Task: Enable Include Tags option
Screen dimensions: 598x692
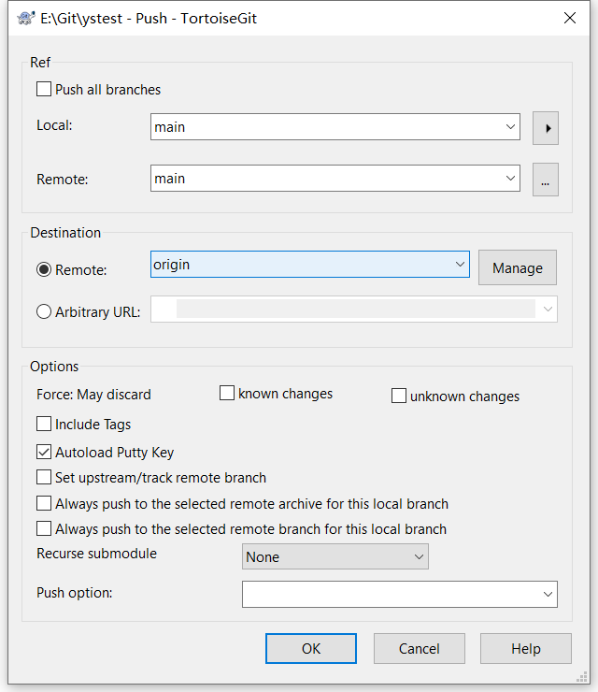Action: [x=44, y=424]
